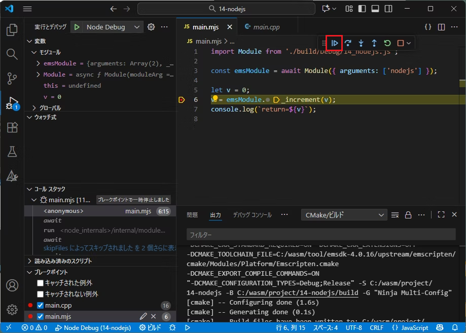Viewport: 466px width, 333px height.
Task: Open launch.json via debug gear icon
Action: (x=151, y=27)
